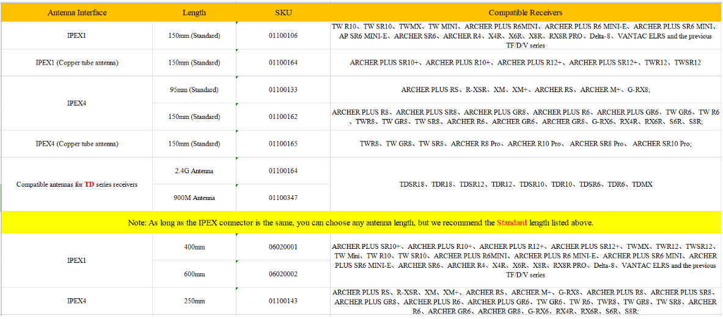Select the IPEX1 cell beside 400mm and 600mm
Screen dimensions: 723x319
coord(77,260)
